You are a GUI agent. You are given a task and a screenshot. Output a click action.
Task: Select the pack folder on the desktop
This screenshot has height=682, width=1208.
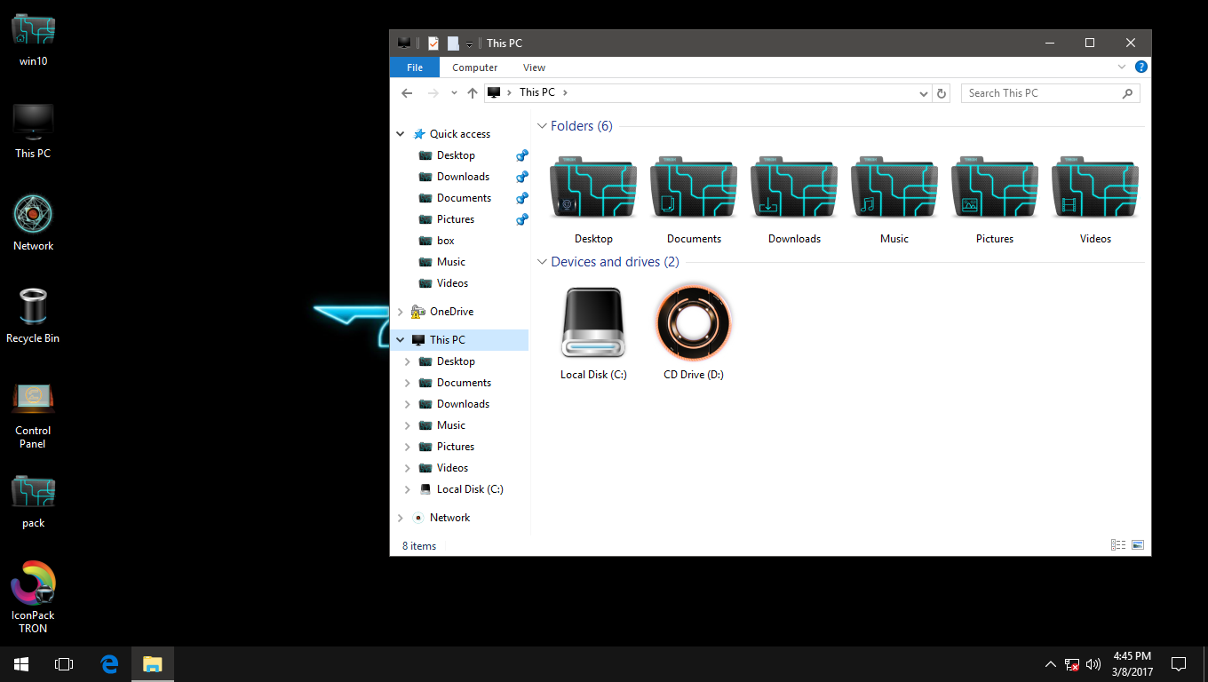pos(33,502)
